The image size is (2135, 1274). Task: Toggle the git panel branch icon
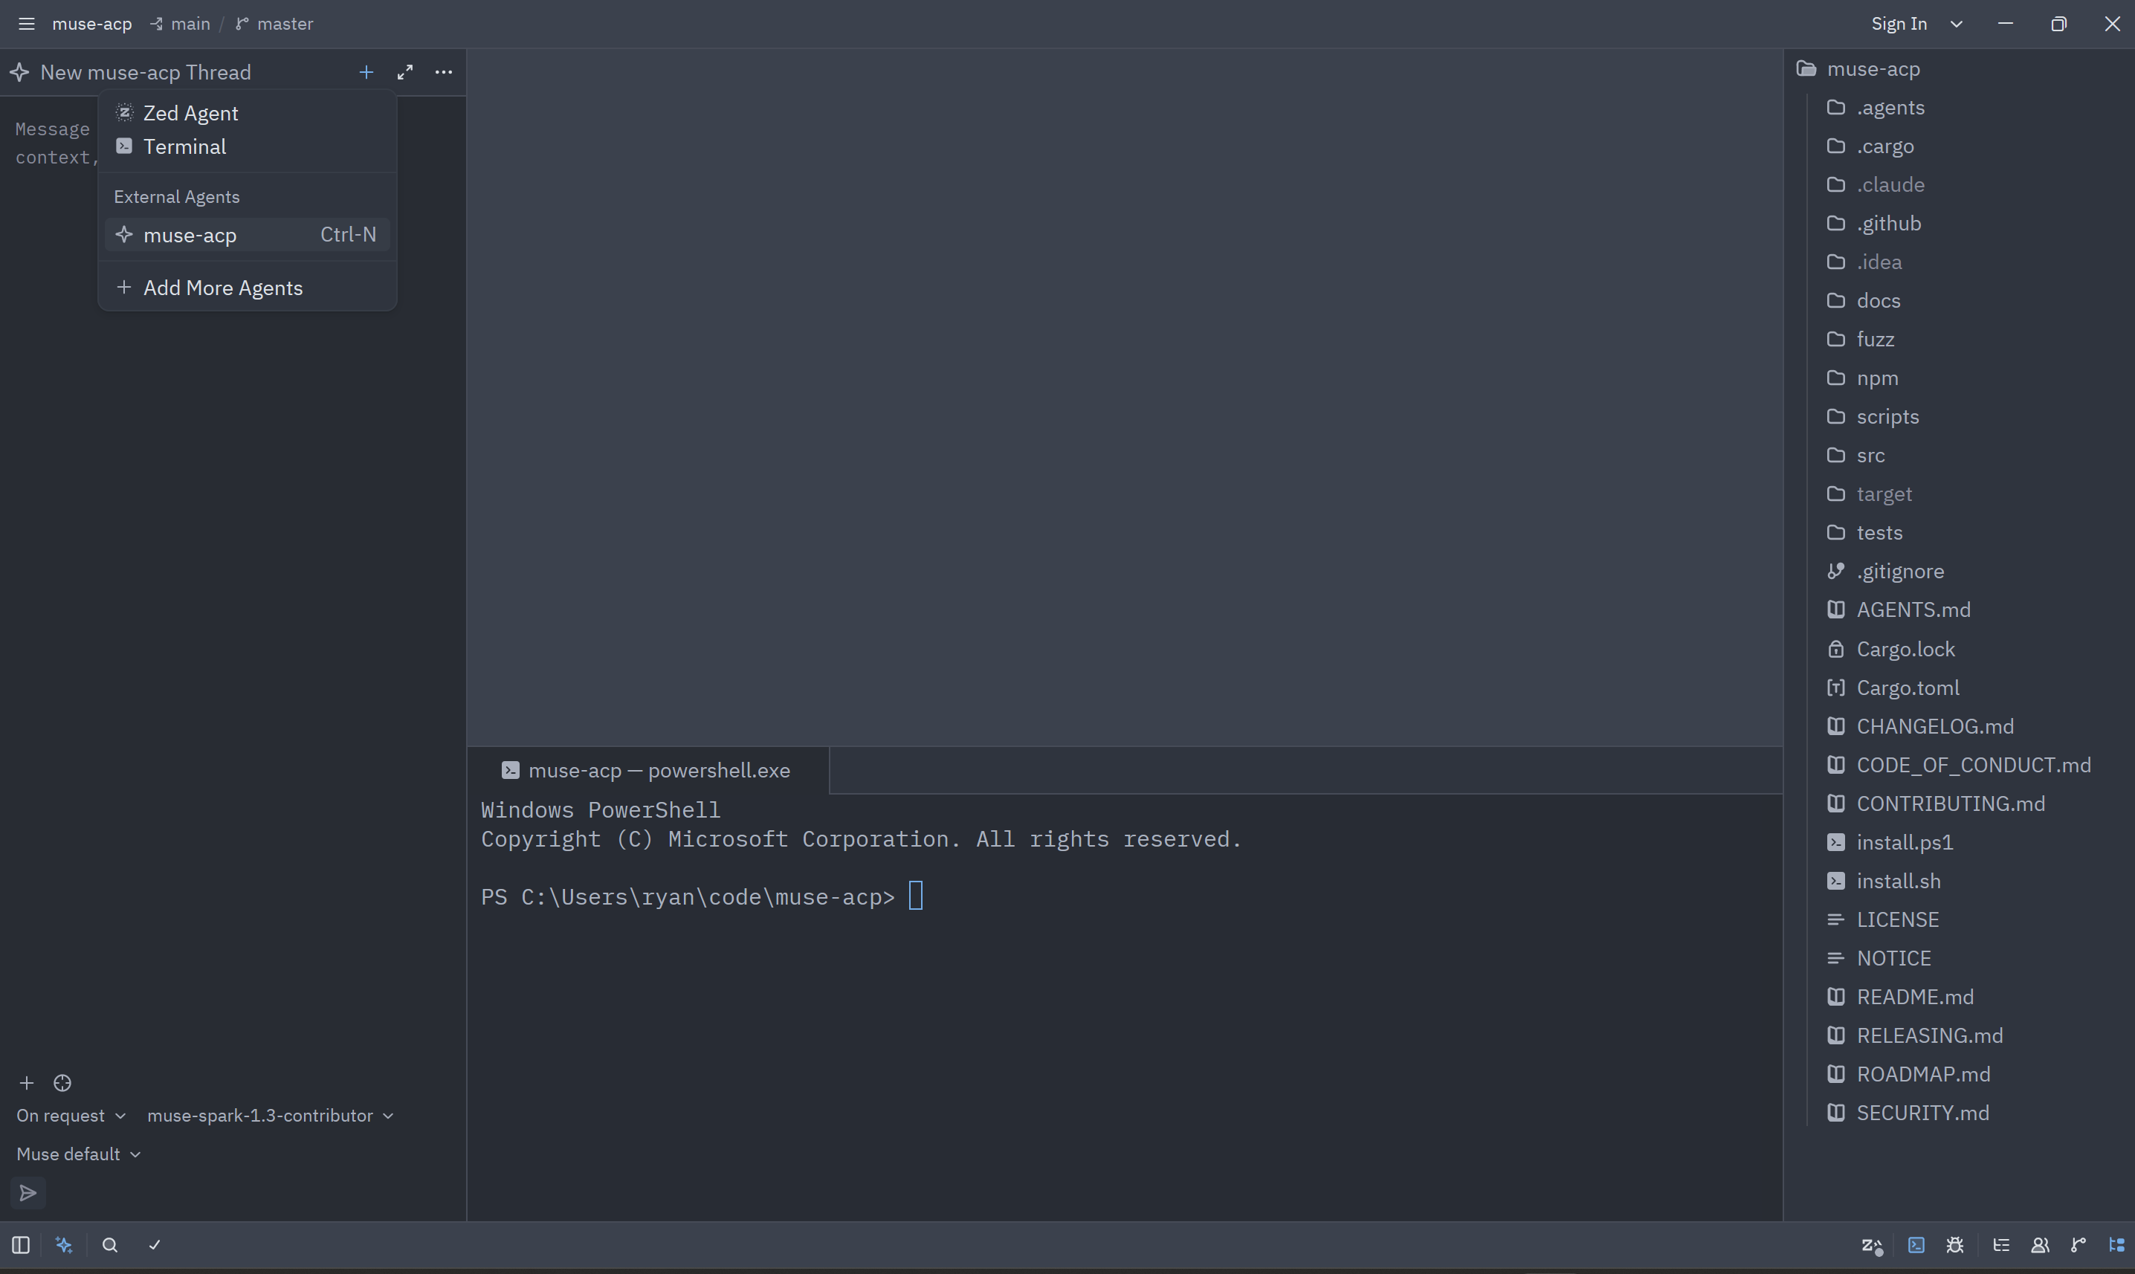(x=2079, y=1246)
